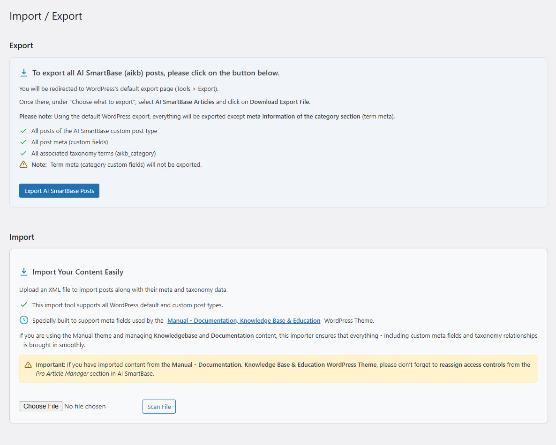Click the clock icon beside Specially built to support

(24, 320)
